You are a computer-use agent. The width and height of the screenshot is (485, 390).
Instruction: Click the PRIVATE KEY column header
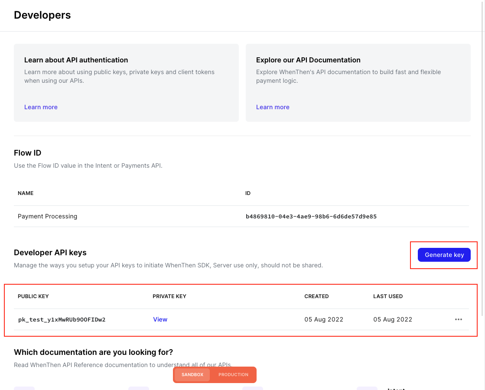click(169, 296)
